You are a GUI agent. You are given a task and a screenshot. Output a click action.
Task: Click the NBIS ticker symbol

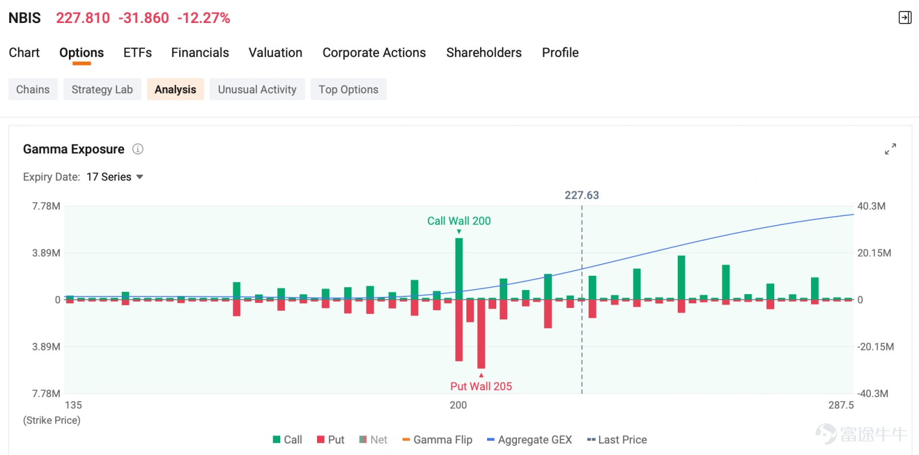pyautogui.click(x=25, y=18)
